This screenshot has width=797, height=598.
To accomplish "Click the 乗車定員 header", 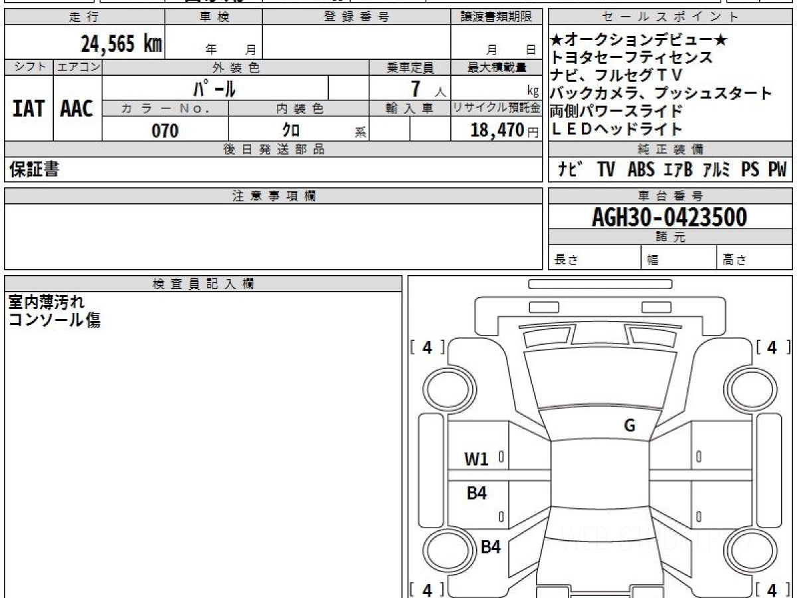I will [x=410, y=67].
